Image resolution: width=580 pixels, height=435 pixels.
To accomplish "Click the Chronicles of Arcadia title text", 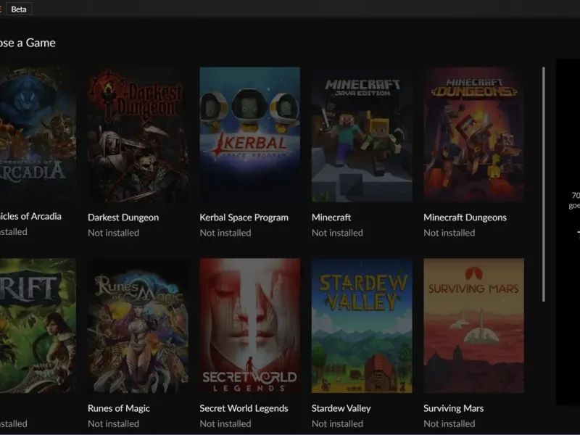I will 30,216.
